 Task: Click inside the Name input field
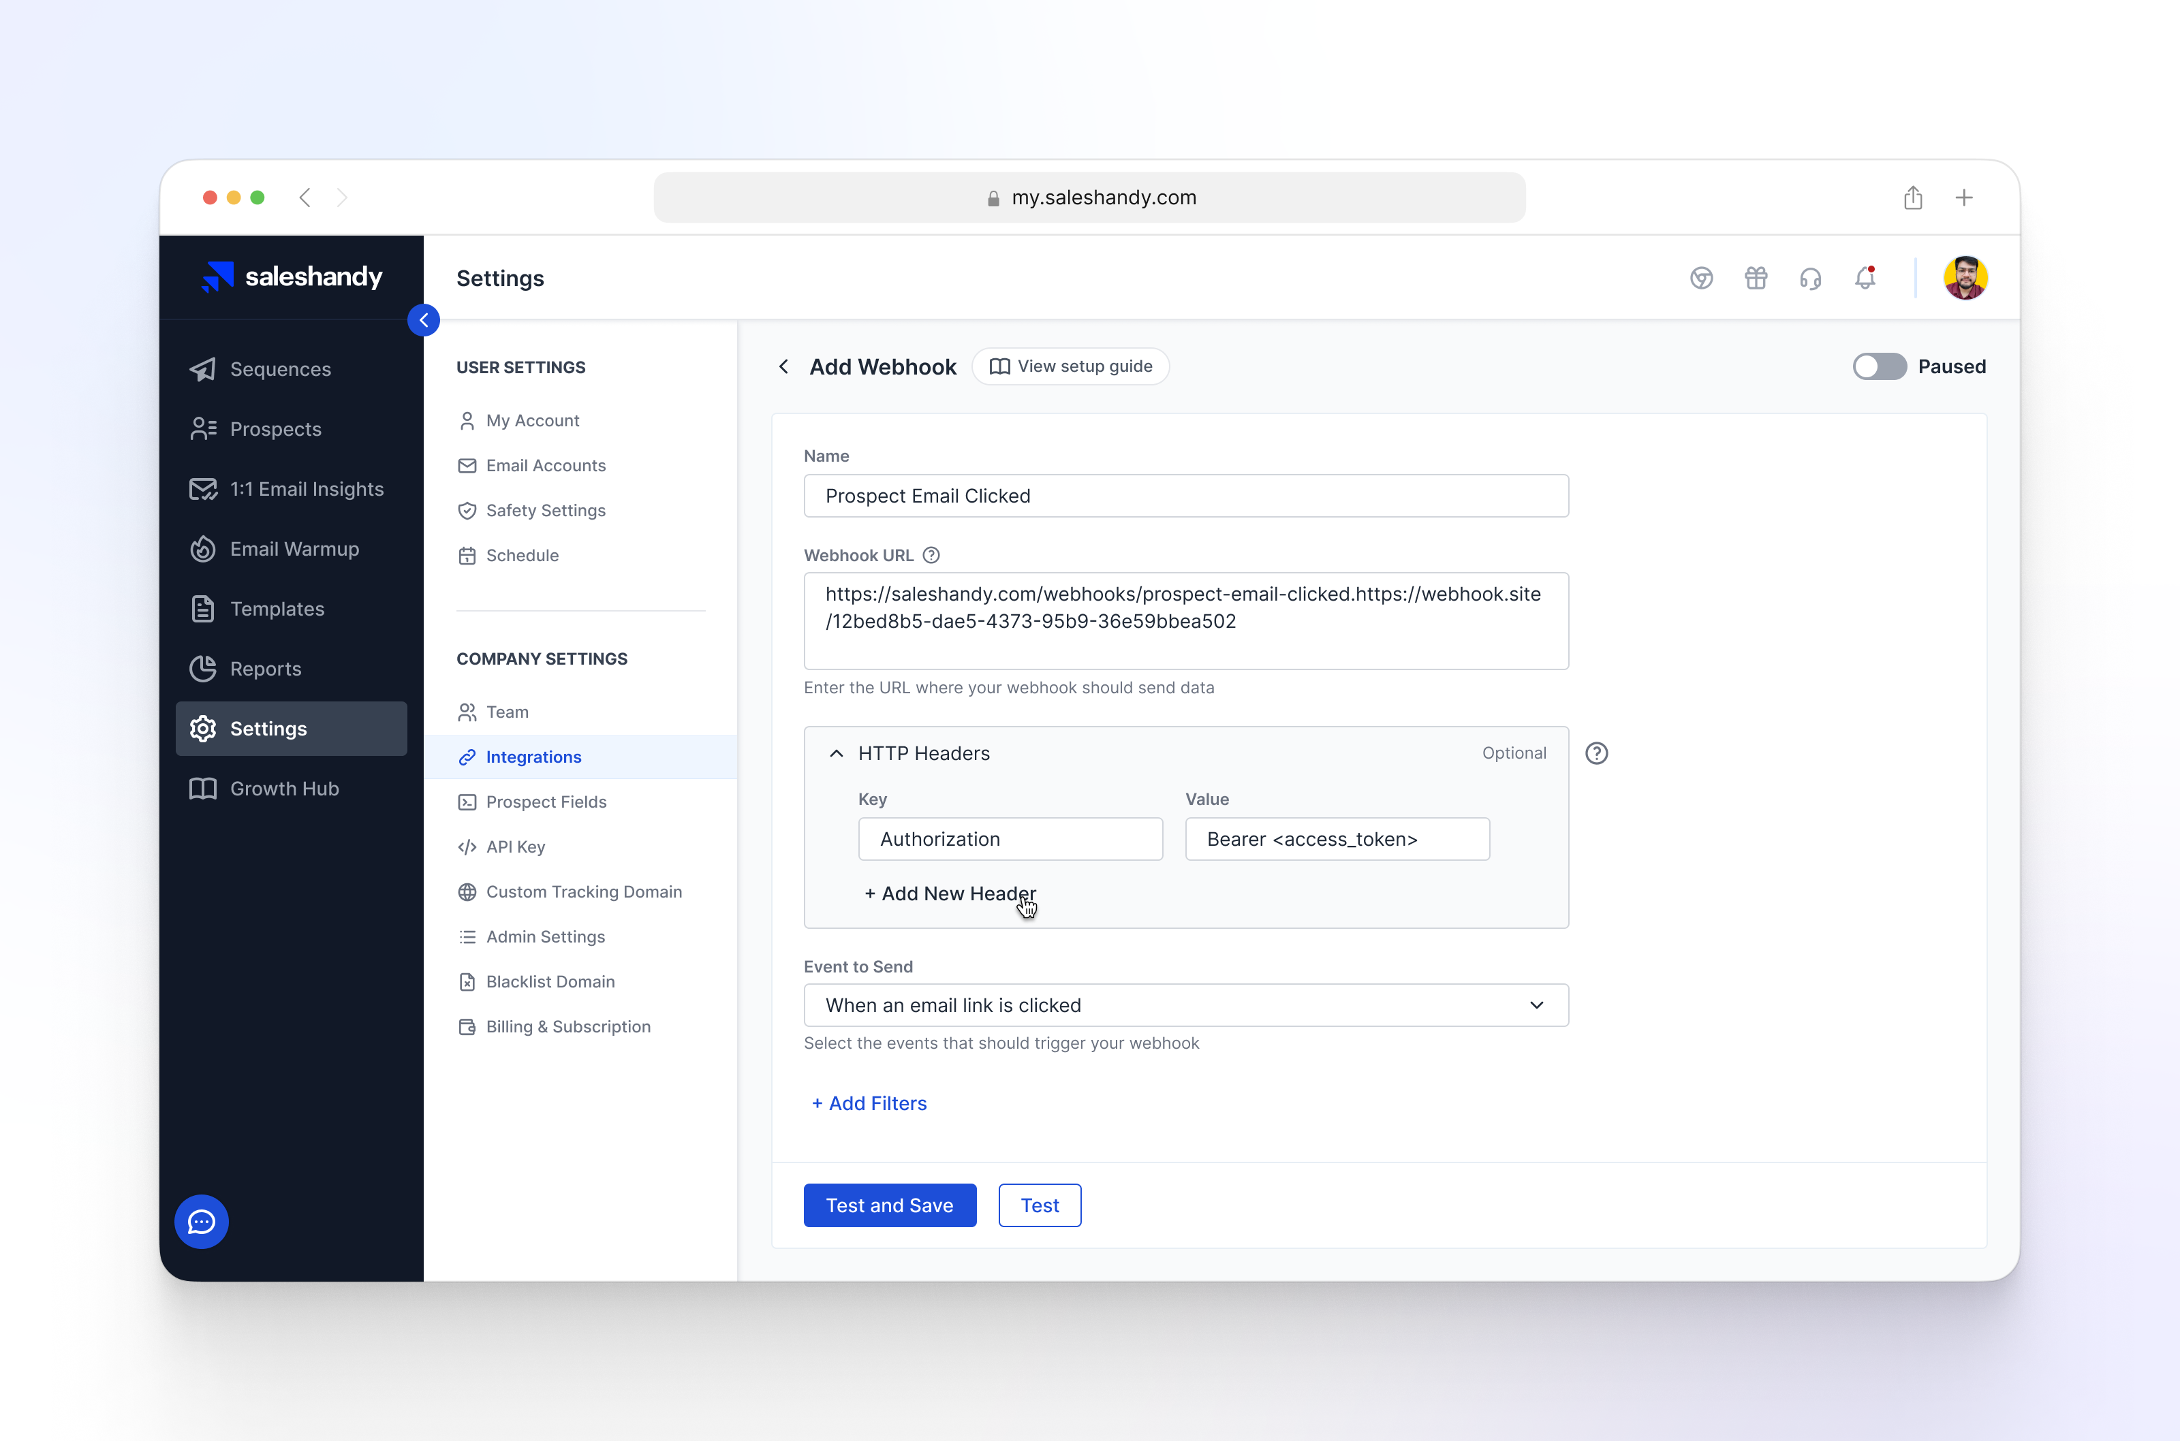[x=1185, y=495]
